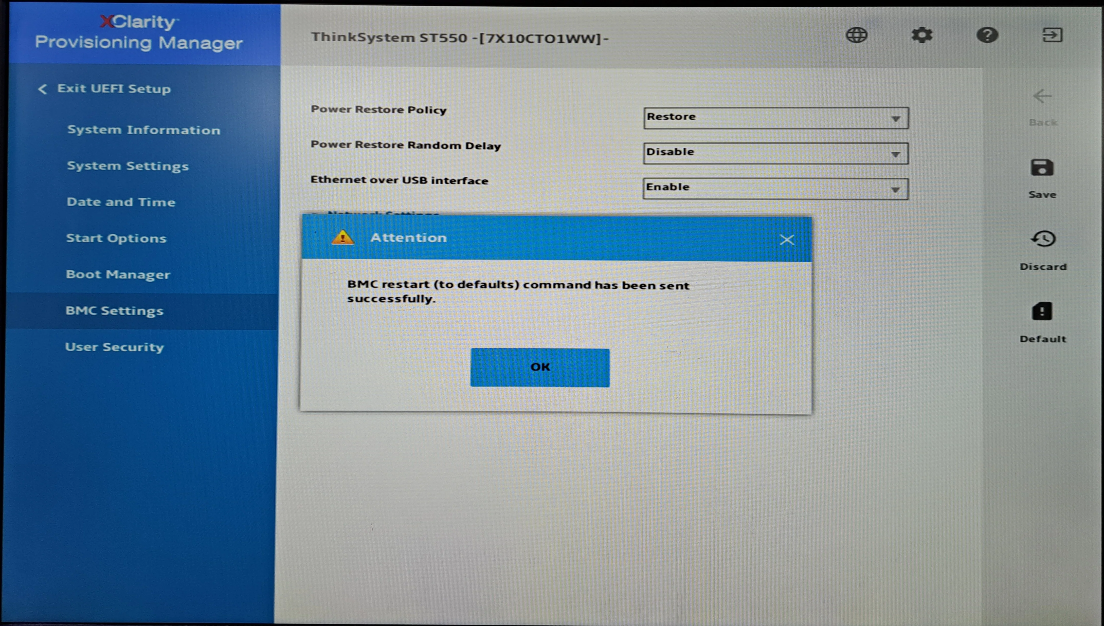This screenshot has height=626, width=1104.
Task: Open the Power Restore Random Delay dropdown
Action: 775,154
